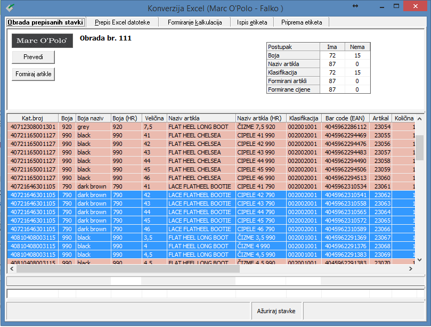Click 'CIPELE 42 990' cell

coord(261,144)
